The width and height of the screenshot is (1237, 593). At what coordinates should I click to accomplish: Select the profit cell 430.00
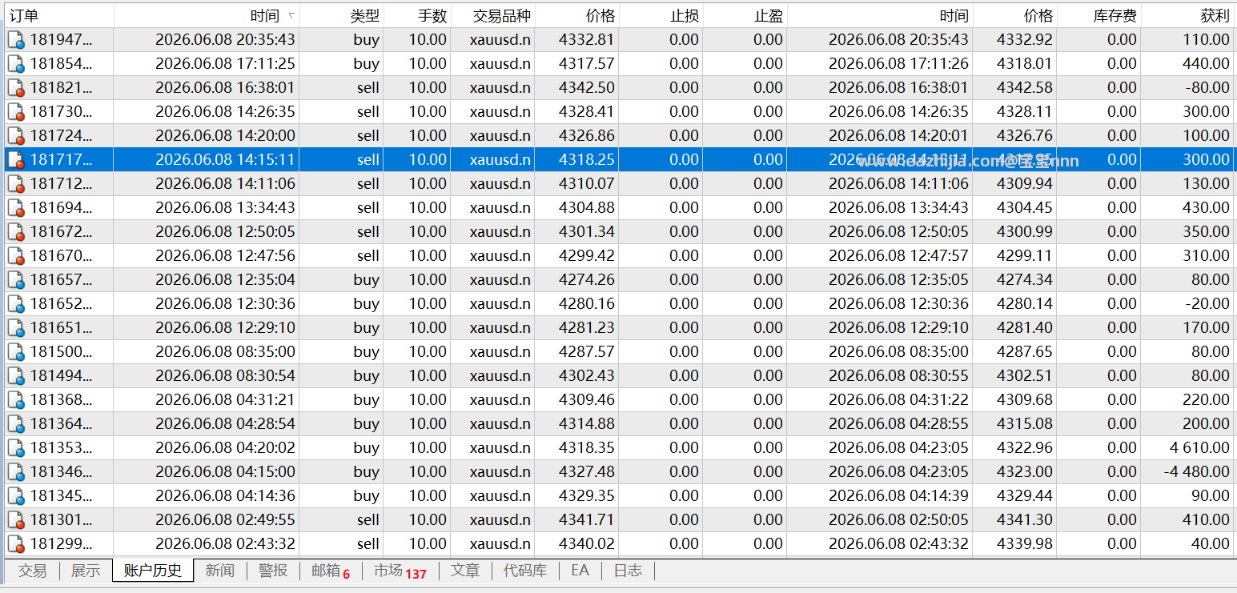pyautogui.click(x=1206, y=208)
